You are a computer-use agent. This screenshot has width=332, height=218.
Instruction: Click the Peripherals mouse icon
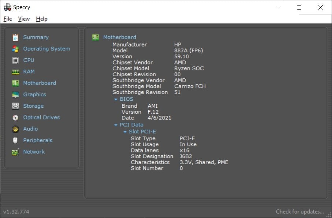[15, 140]
